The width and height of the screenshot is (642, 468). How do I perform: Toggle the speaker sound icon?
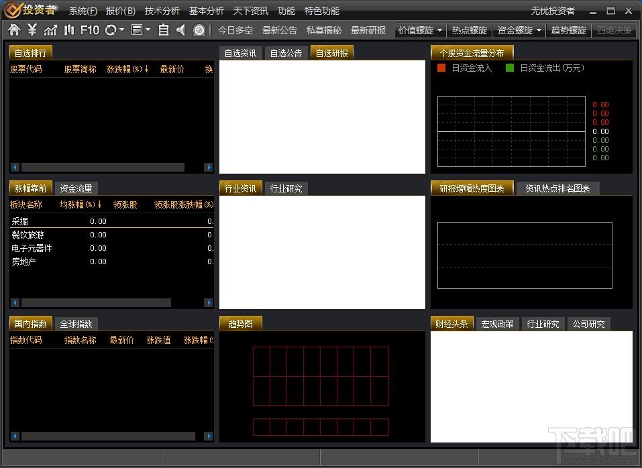[x=181, y=30]
